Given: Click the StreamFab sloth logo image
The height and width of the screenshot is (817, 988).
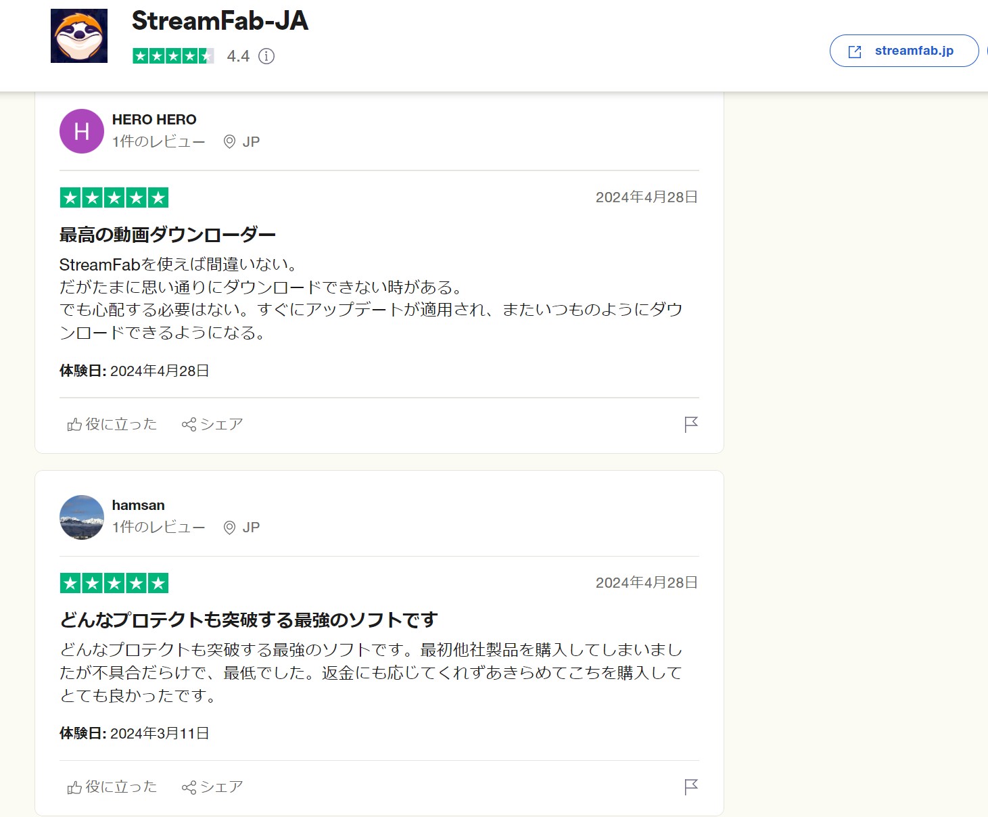Looking at the screenshot, I should click(79, 36).
